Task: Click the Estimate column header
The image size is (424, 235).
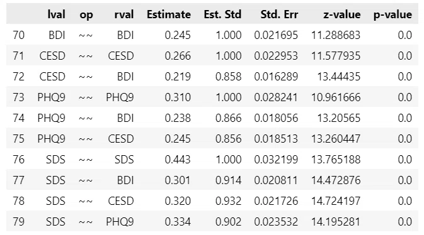Action: pyautogui.click(x=169, y=14)
